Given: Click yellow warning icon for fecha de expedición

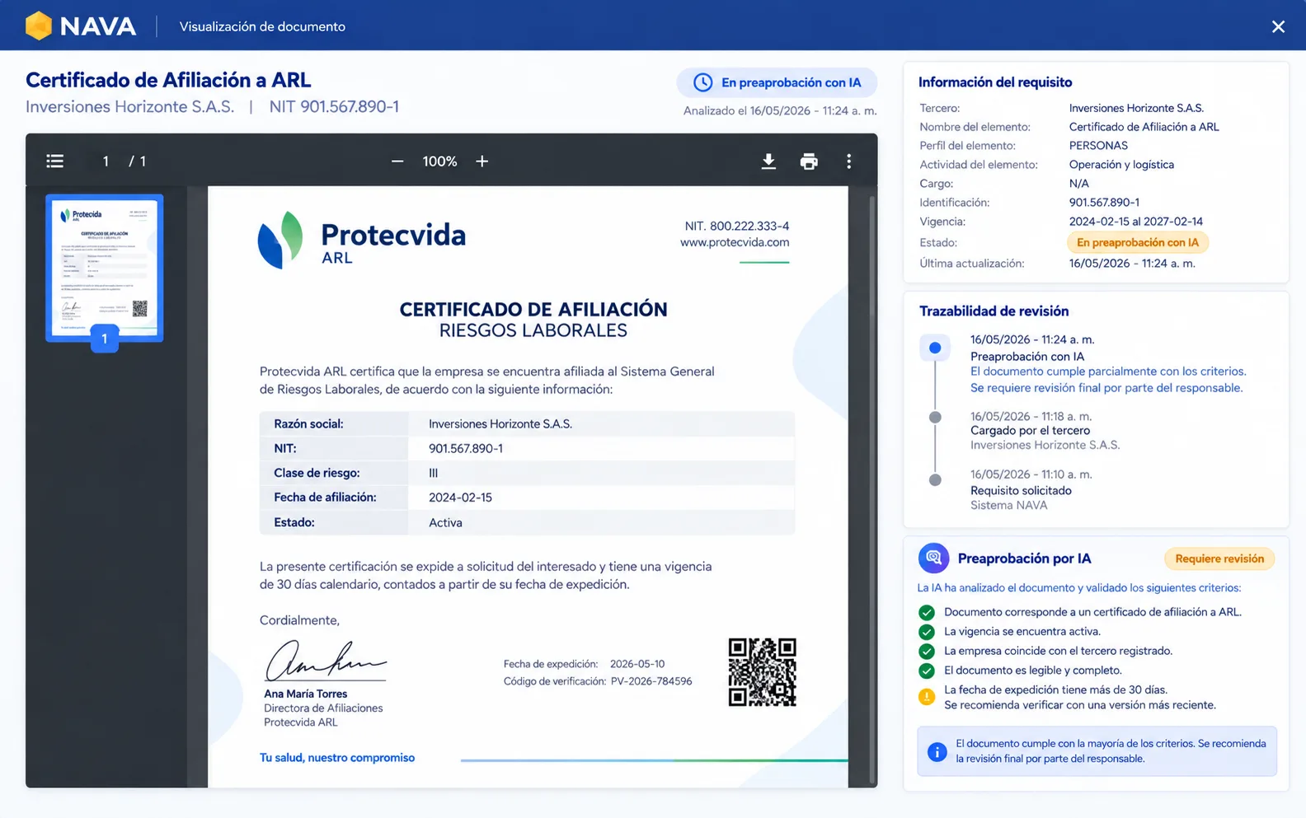Looking at the screenshot, I should pyautogui.click(x=927, y=697).
